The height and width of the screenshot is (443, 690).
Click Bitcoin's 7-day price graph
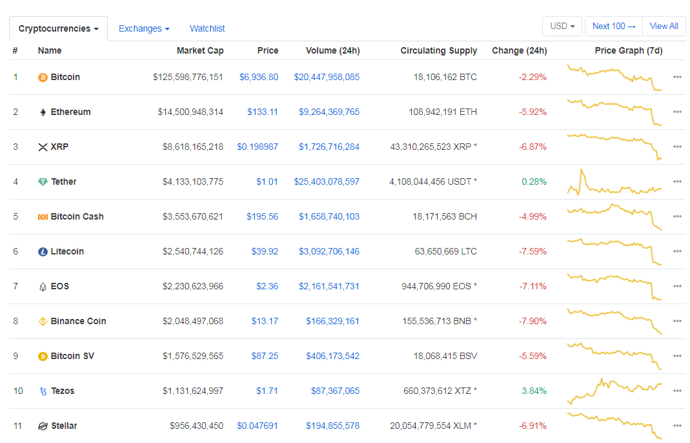coord(613,77)
